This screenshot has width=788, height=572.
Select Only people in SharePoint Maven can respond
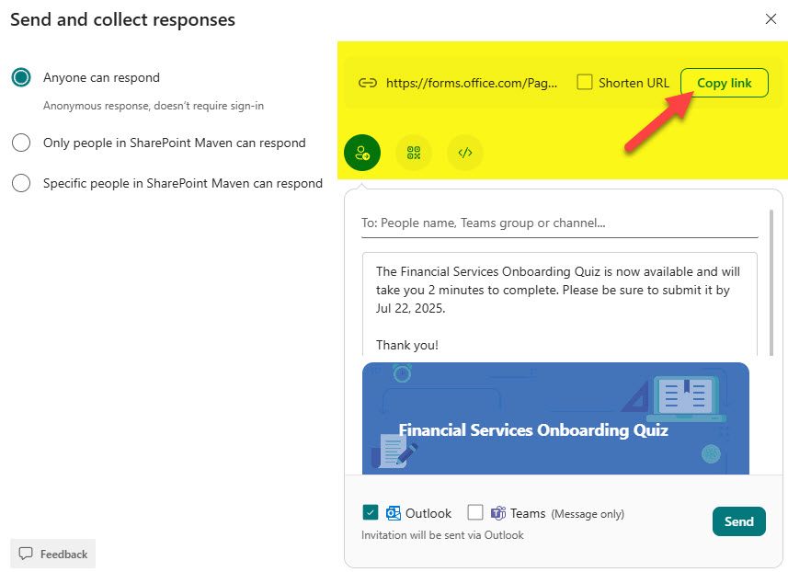click(x=21, y=143)
